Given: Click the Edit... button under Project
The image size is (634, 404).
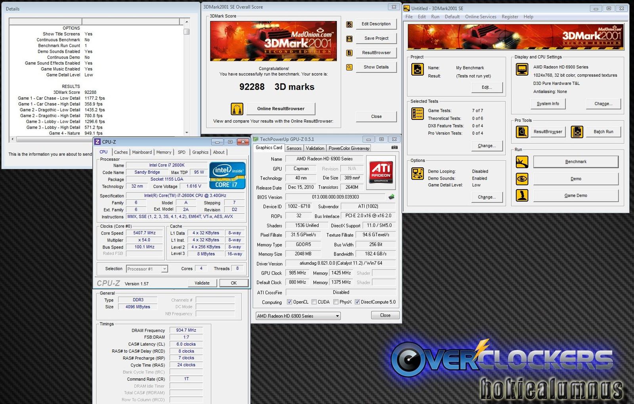Looking at the screenshot, I should pos(487,87).
